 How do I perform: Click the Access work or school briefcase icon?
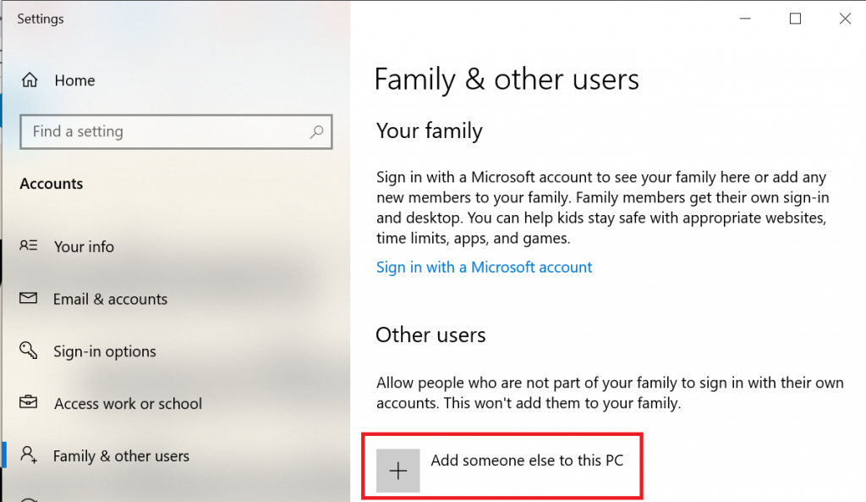28,402
